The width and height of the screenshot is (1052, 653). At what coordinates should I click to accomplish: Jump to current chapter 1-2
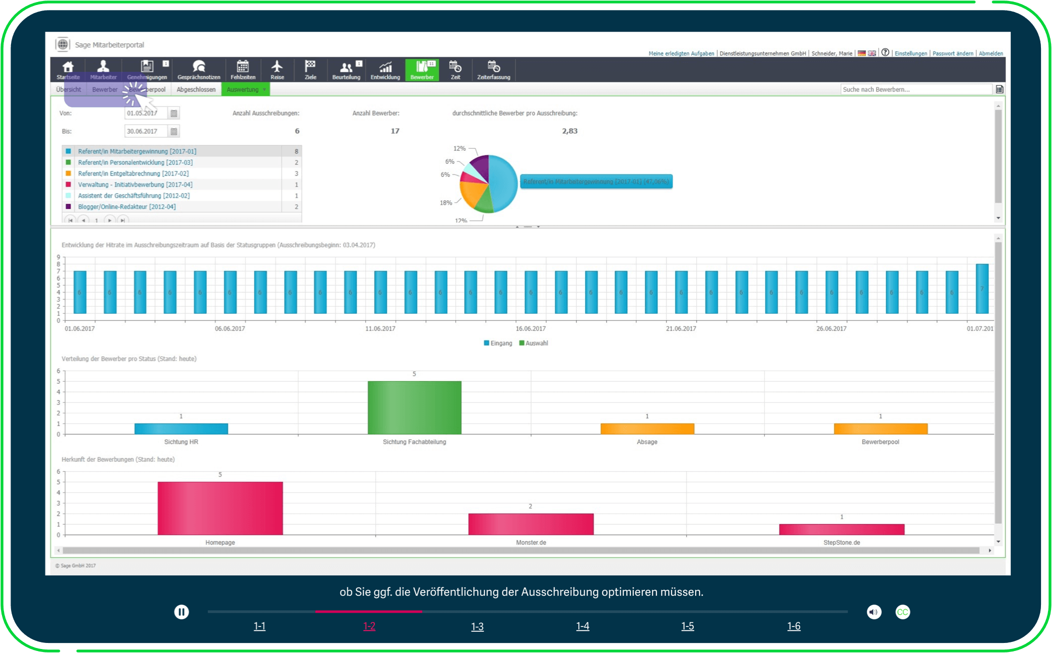coord(369,626)
